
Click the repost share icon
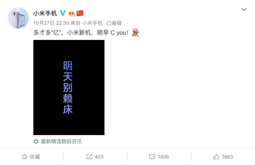tap(89, 157)
